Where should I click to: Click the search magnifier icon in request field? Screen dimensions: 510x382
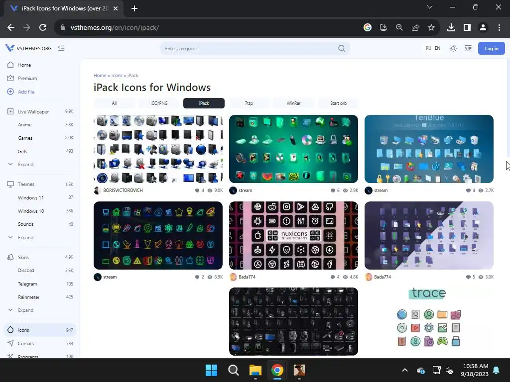coord(342,48)
